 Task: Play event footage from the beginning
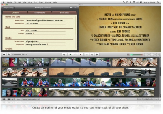(13, 99)
